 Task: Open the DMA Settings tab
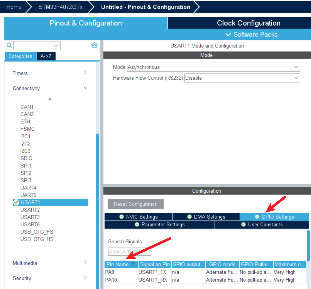click(x=206, y=217)
